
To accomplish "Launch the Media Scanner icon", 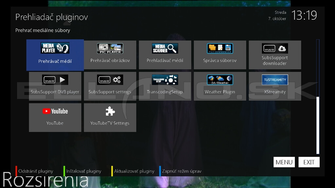I will 165,48.
